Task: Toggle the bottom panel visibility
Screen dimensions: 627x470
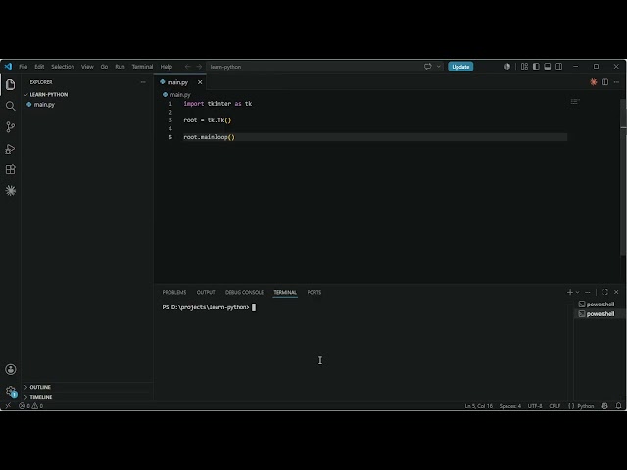Action: tap(548, 67)
